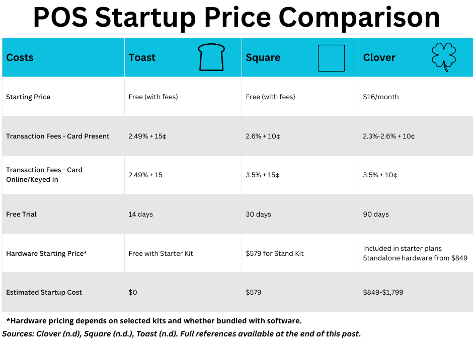The height and width of the screenshot is (343, 473).
Task: Click the Transaction Fees - Card Present label
Action: pos(58,136)
